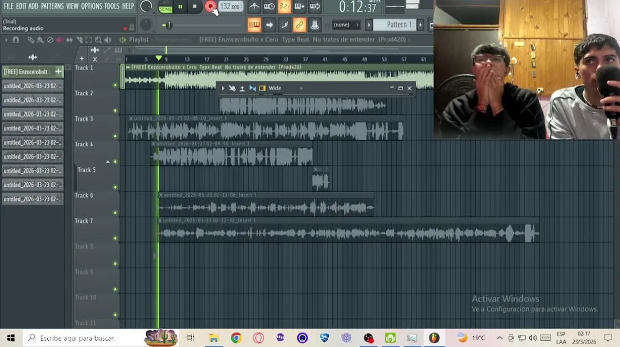Adjust the main volume knob at top
Image resolution: width=620 pixels, height=347 pixels.
click(146, 7)
